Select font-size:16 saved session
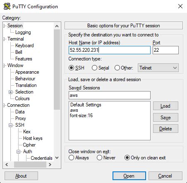The height and width of the screenshot is (183, 187). tap(81, 116)
